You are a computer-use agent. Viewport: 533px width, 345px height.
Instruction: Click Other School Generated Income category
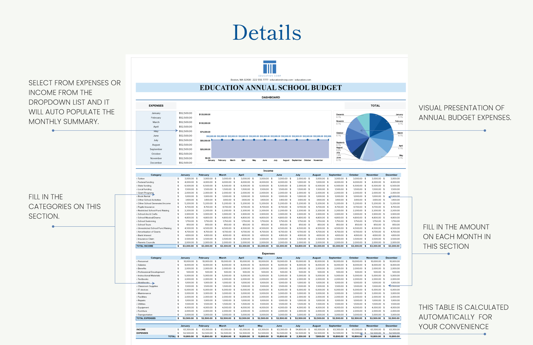(154, 203)
